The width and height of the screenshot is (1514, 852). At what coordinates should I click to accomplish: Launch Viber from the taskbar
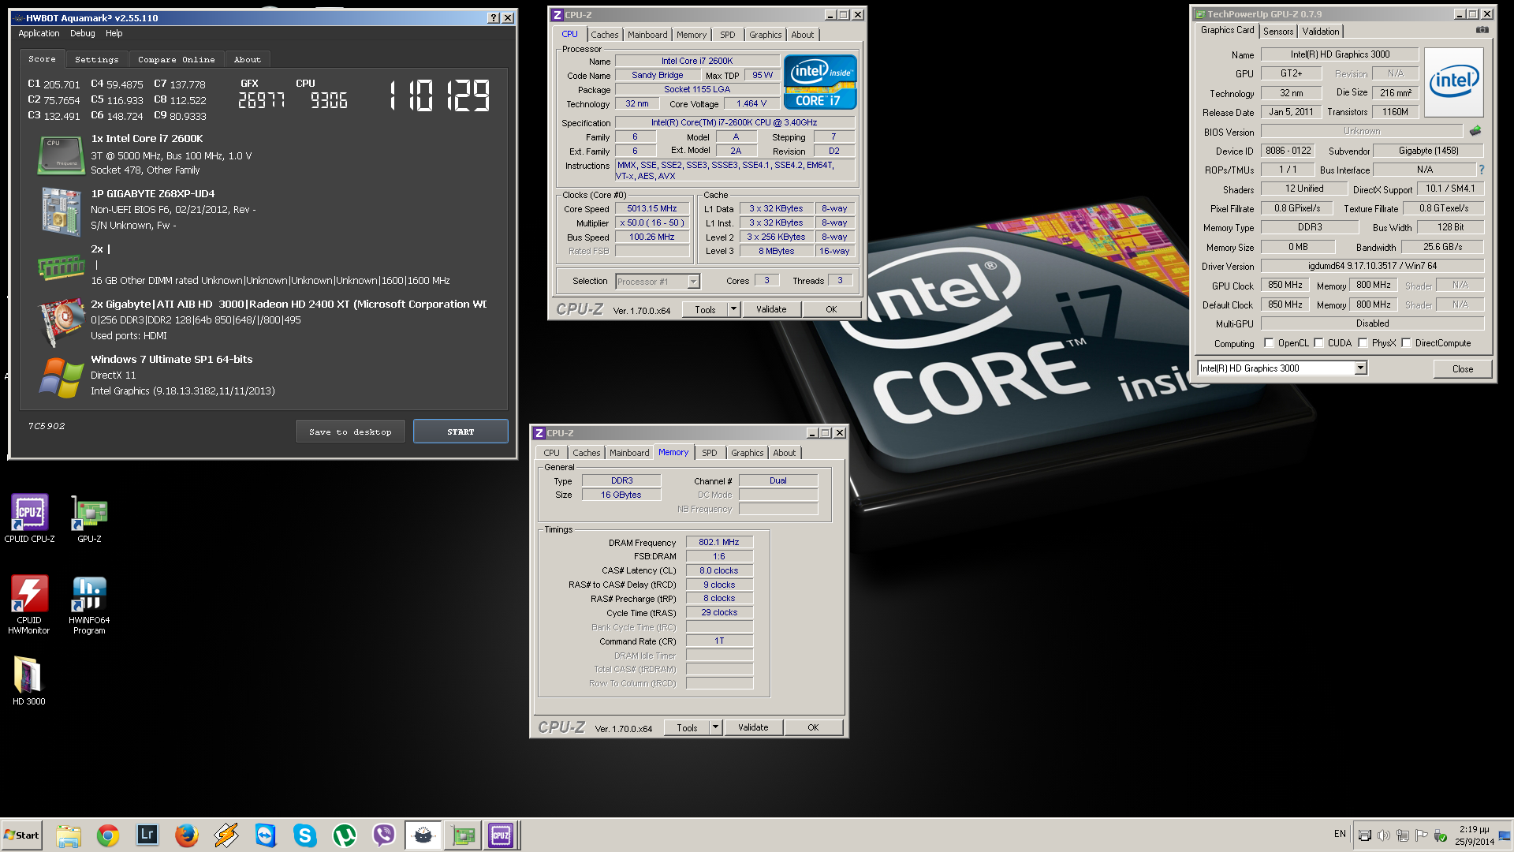click(x=384, y=835)
